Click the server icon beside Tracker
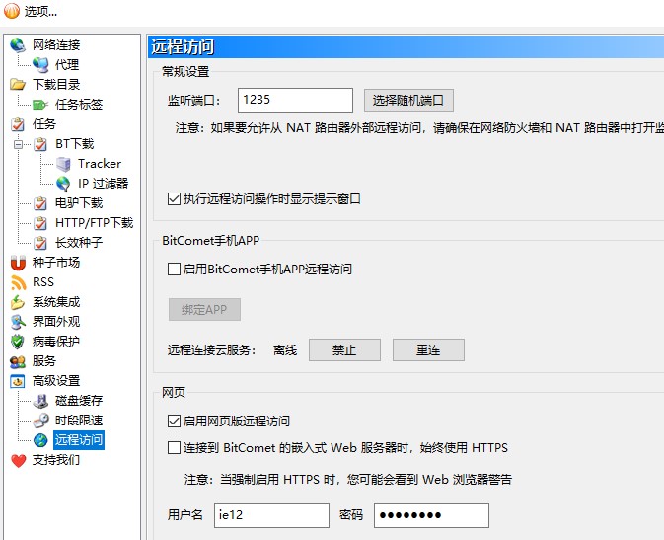664x540 pixels. (63, 164)
